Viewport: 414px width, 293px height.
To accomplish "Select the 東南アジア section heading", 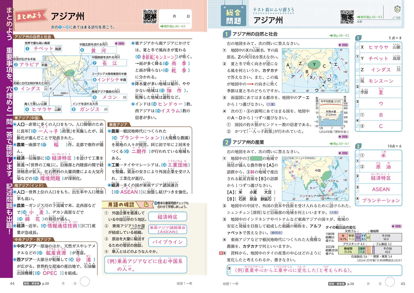I will 118,124.
